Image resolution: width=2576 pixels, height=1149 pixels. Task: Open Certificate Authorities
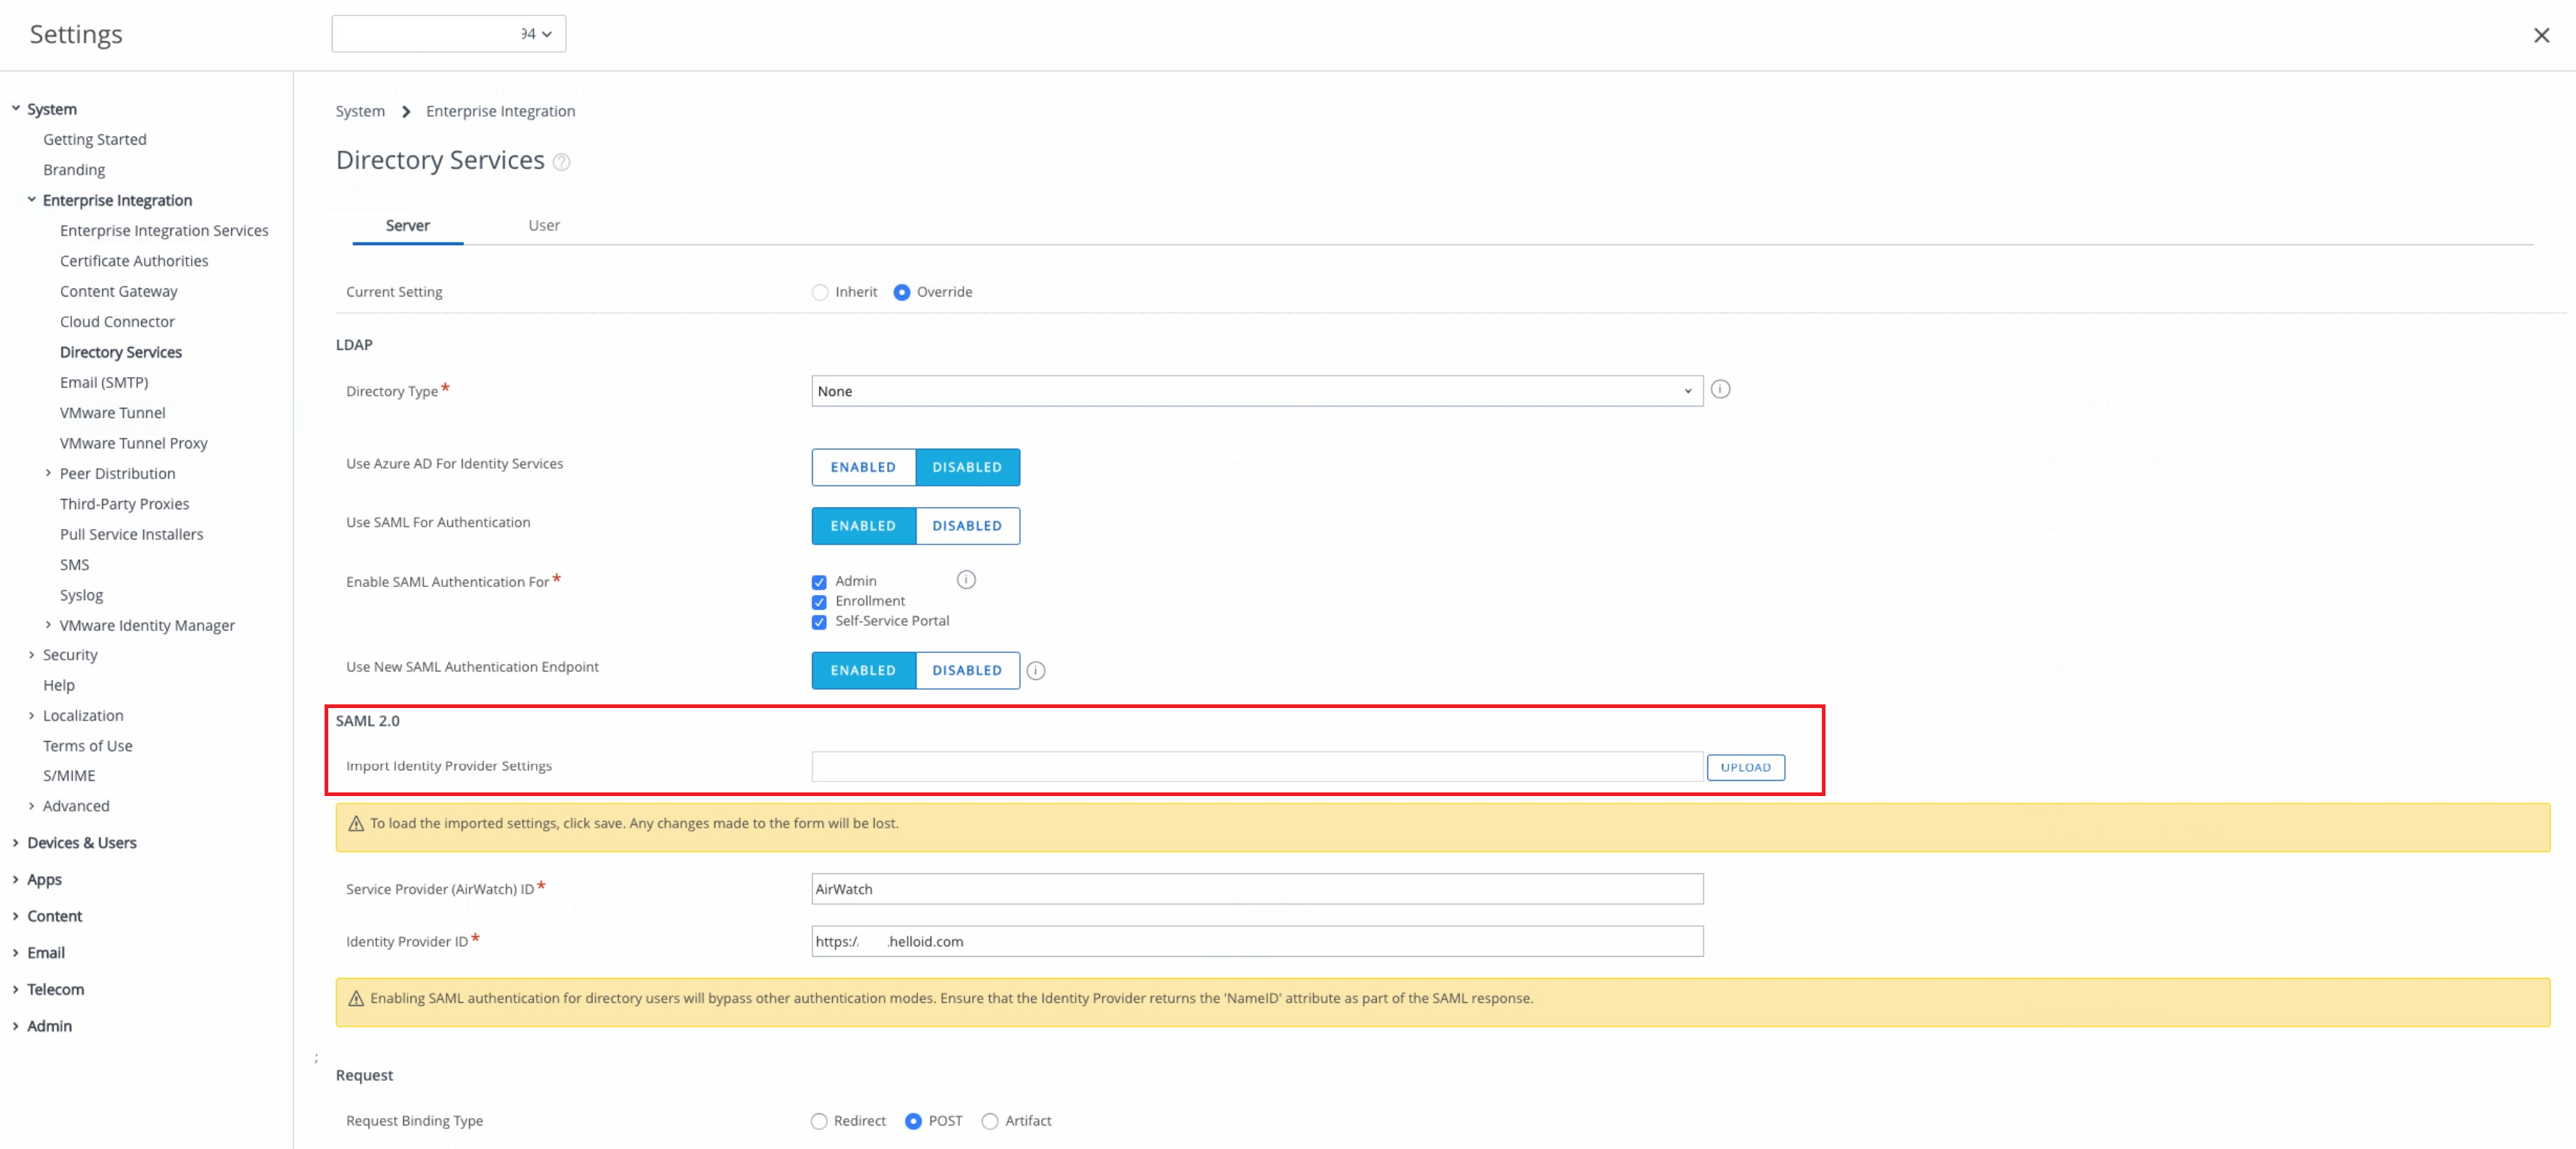[x=134, y=260]
